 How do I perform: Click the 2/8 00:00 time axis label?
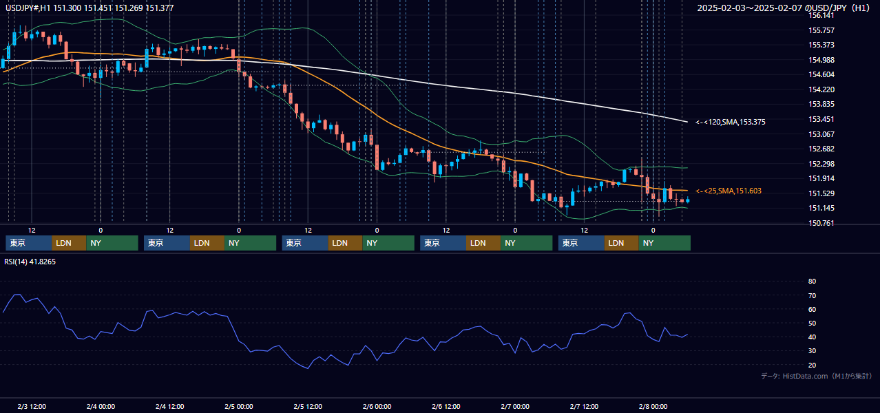pos(653,407)
